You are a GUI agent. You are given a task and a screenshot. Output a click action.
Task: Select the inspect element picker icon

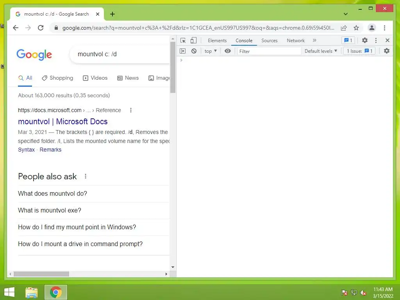(x=183, y=40)
